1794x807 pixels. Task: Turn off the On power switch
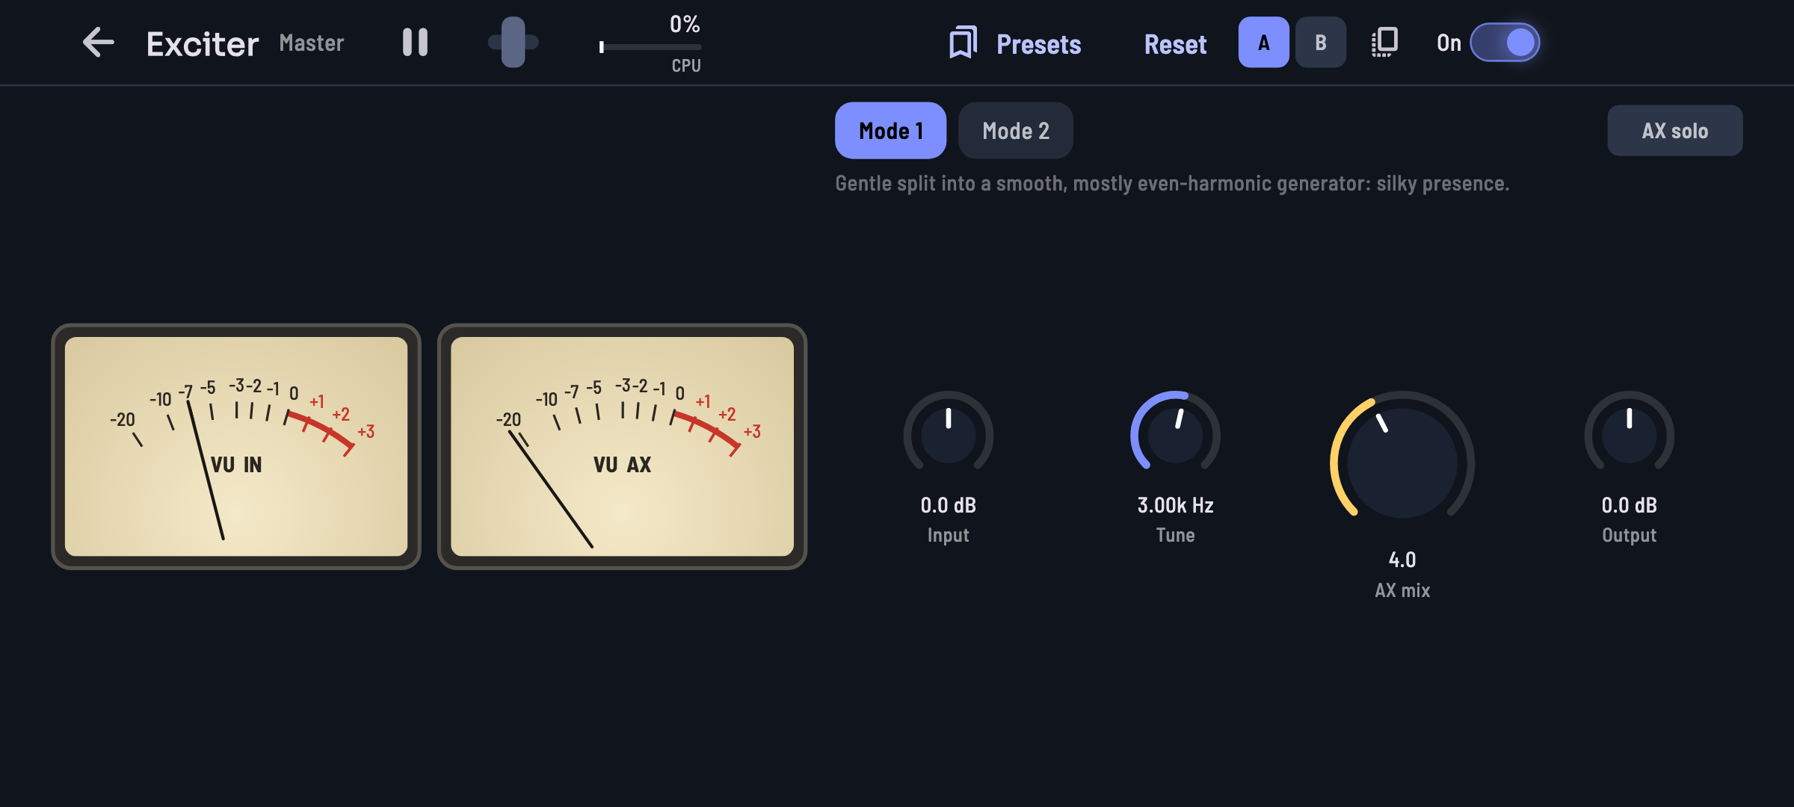click(x=1504, y=43)
